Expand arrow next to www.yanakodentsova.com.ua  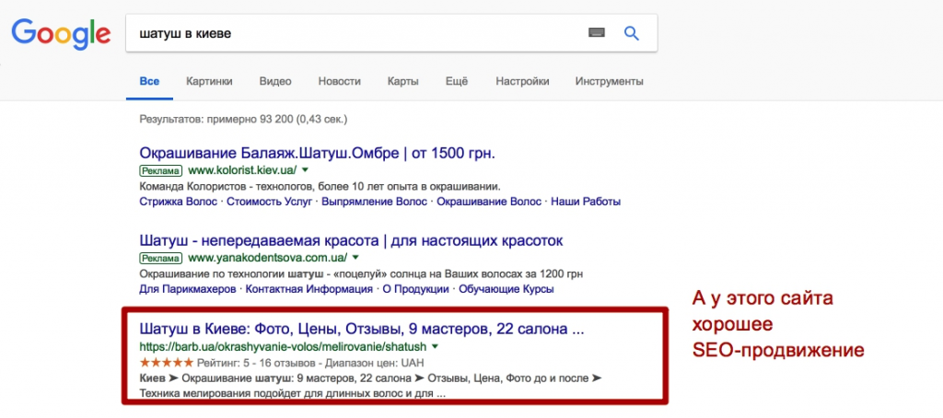coord(355,258)
